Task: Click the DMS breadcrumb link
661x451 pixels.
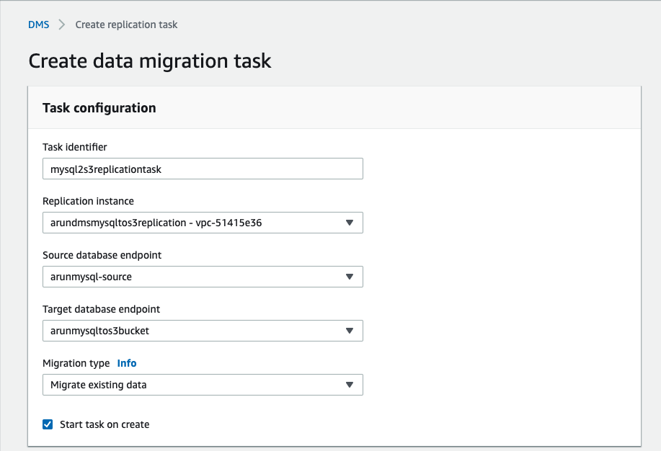Action: [39, 24]
